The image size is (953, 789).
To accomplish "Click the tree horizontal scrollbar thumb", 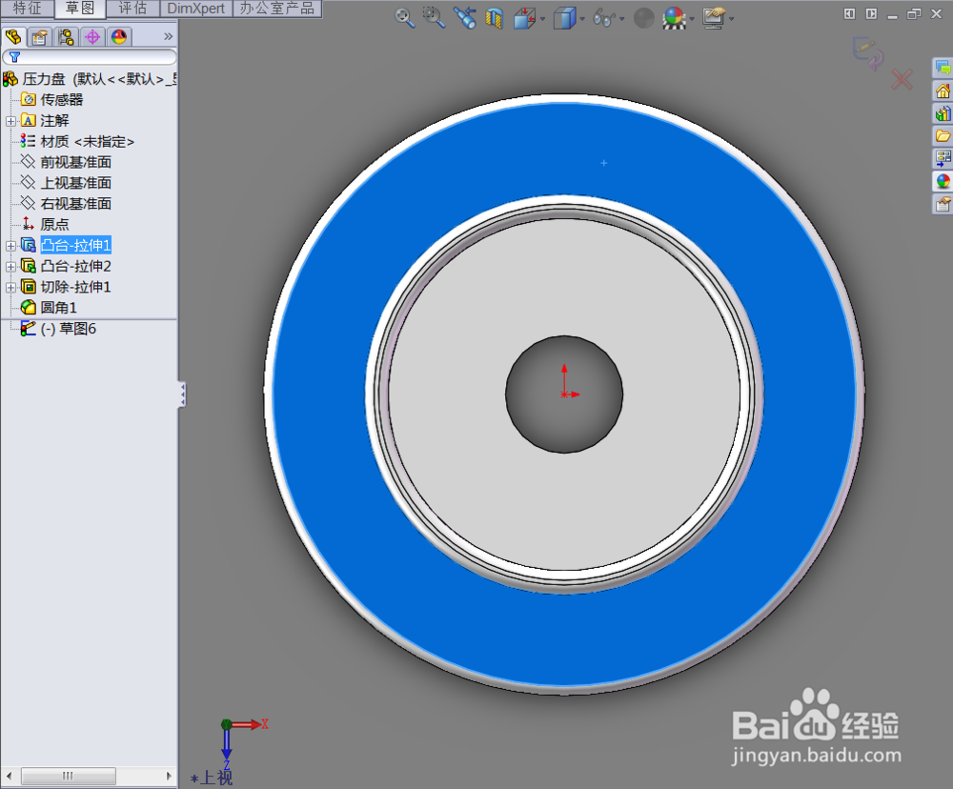I will coord(68,776).
